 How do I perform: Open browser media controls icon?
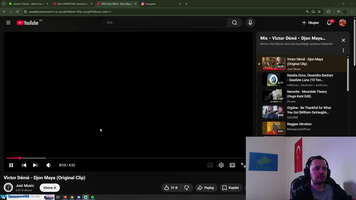click(x=338, y=12)
